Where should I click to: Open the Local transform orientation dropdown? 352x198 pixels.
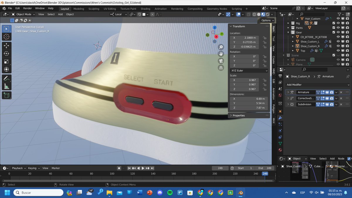(119, 14)
